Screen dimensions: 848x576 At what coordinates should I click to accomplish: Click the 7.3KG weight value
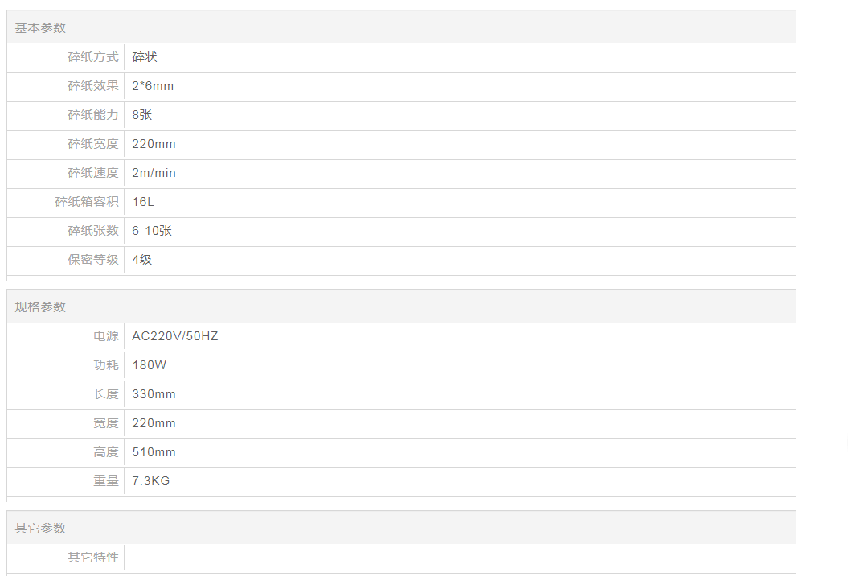coord(150,481)
